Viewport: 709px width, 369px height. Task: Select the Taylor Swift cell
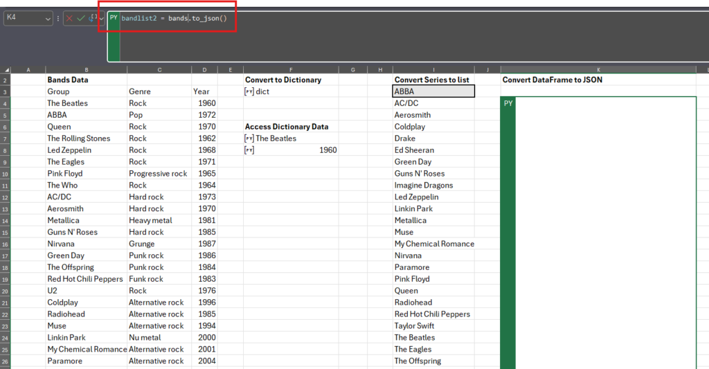tap(433, 325)
